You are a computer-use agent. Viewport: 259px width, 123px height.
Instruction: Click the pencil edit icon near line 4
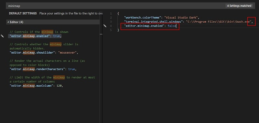click(x=105, y=26)
